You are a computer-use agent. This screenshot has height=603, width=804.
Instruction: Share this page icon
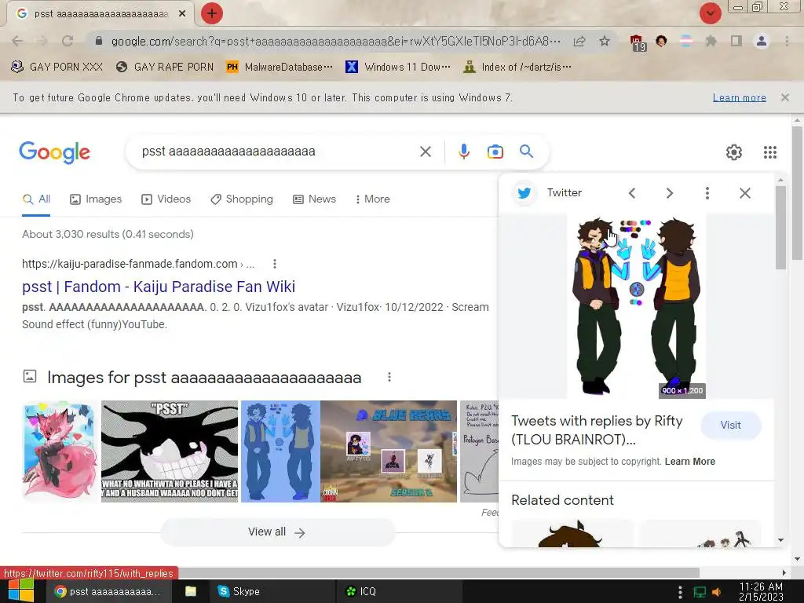[x=579, y=41]
